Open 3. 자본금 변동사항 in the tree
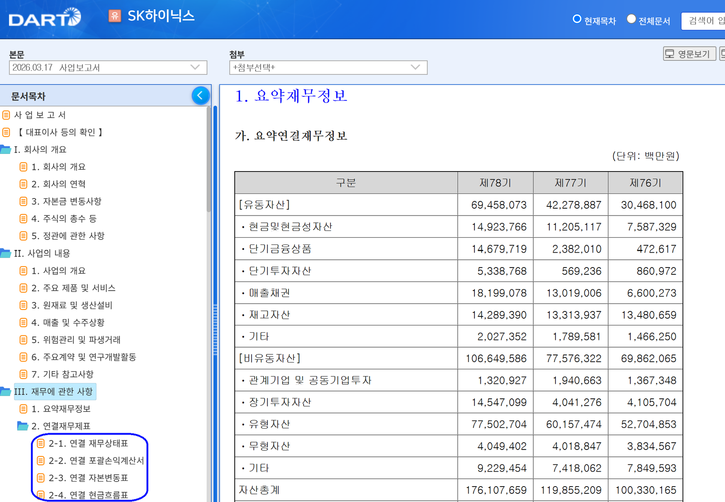 tap(67, 201)
